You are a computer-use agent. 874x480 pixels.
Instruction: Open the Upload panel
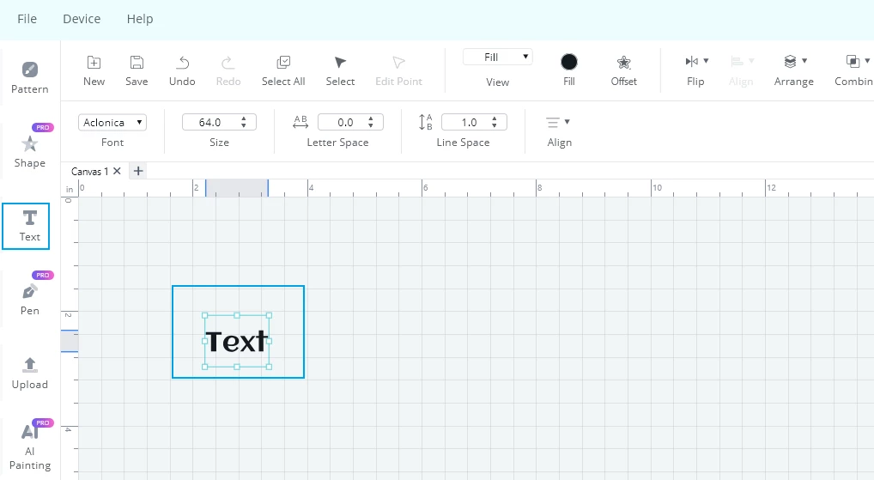pyautogui.click(x=29, y=373)
